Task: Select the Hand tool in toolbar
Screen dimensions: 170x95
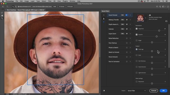Action: click(x=2, y=15)
